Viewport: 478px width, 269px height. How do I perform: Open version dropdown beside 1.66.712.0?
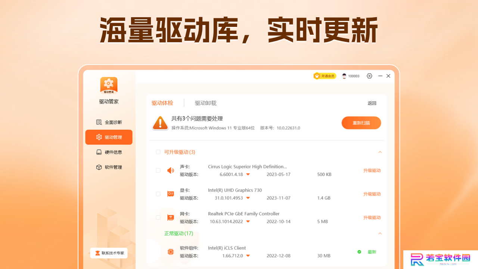pyautogui.click(x=248, y=256)
